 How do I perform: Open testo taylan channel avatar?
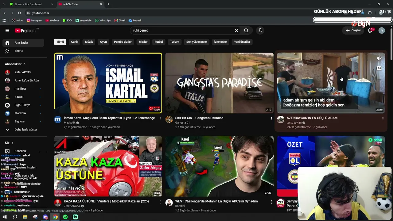click(281, 120)
